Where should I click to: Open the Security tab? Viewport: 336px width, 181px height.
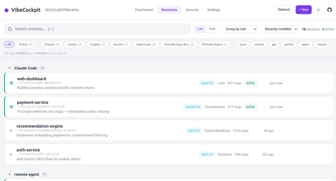pyautogui.click(x=192, y=10)
